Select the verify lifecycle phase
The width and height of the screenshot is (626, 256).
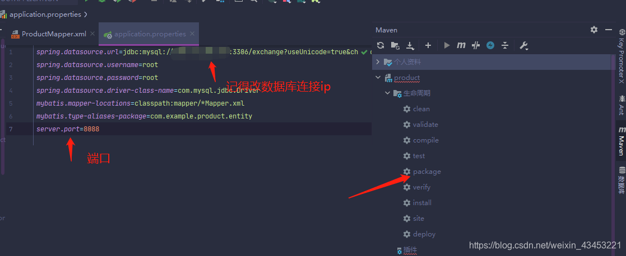421,187
